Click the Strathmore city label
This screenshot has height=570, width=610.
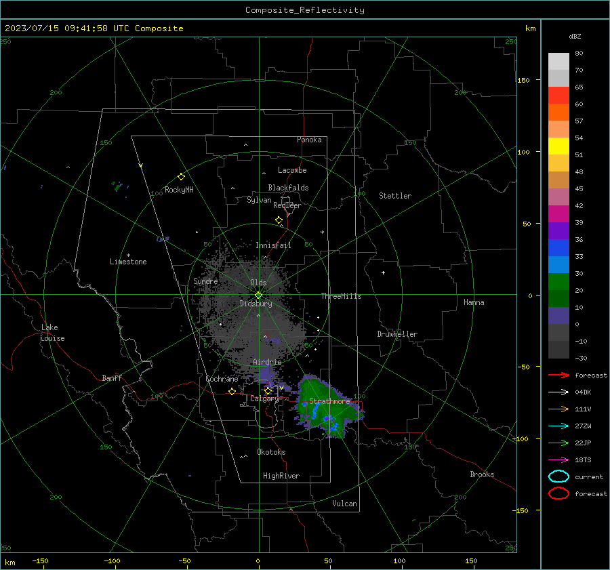coord(329,401)
